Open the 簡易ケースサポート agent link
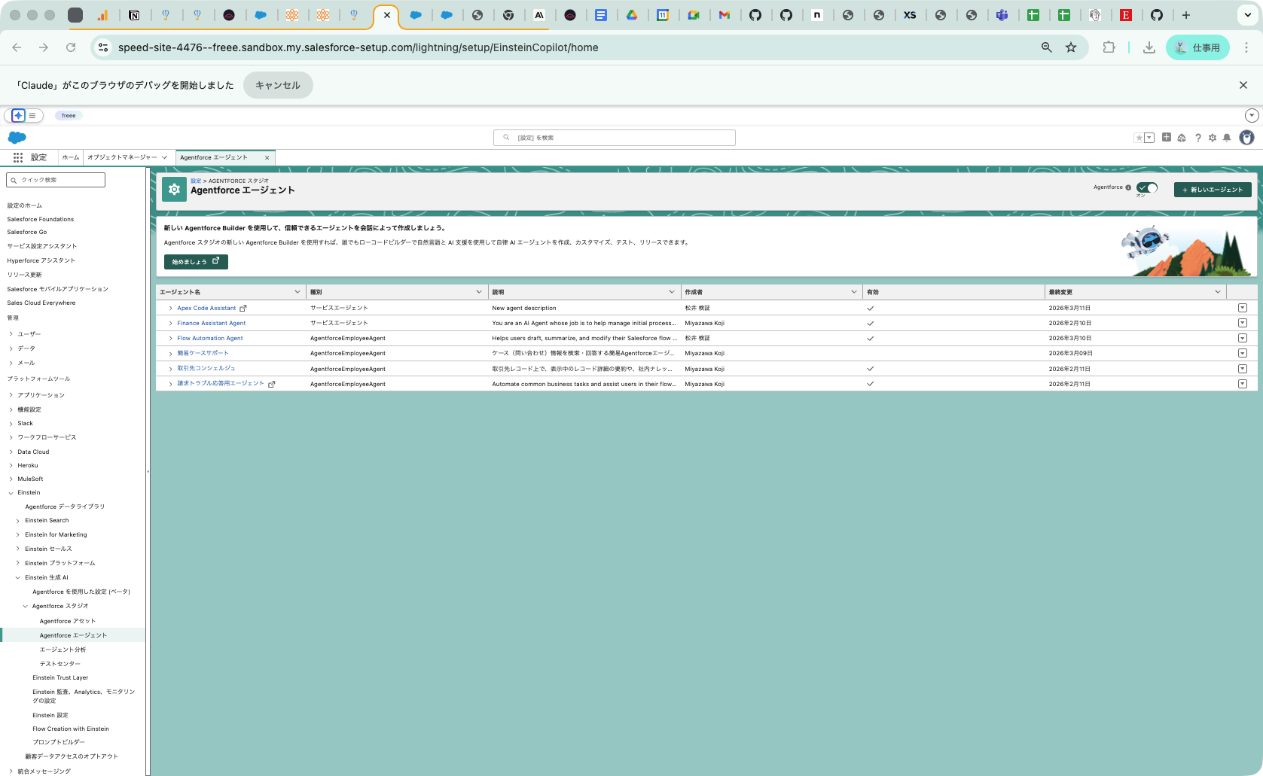Screen dimensions: 1263x776 click(203, 353)
